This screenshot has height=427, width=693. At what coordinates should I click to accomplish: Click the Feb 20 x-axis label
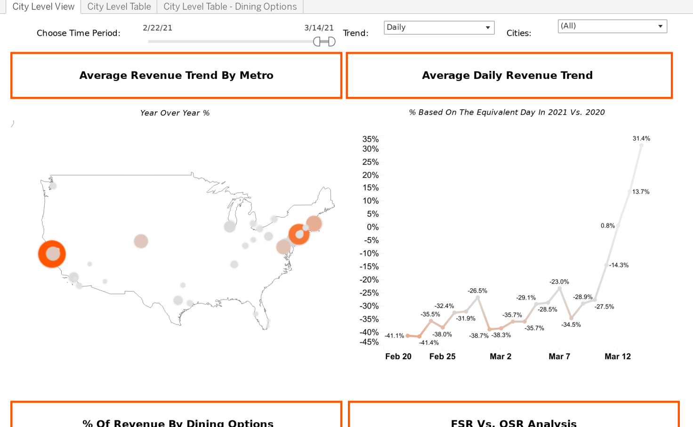(398, 356)
